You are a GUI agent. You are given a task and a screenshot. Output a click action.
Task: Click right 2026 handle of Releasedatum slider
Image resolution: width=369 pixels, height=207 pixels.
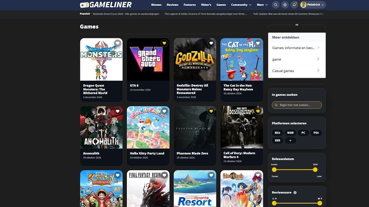pyautogui.click(x=315, y=170)
